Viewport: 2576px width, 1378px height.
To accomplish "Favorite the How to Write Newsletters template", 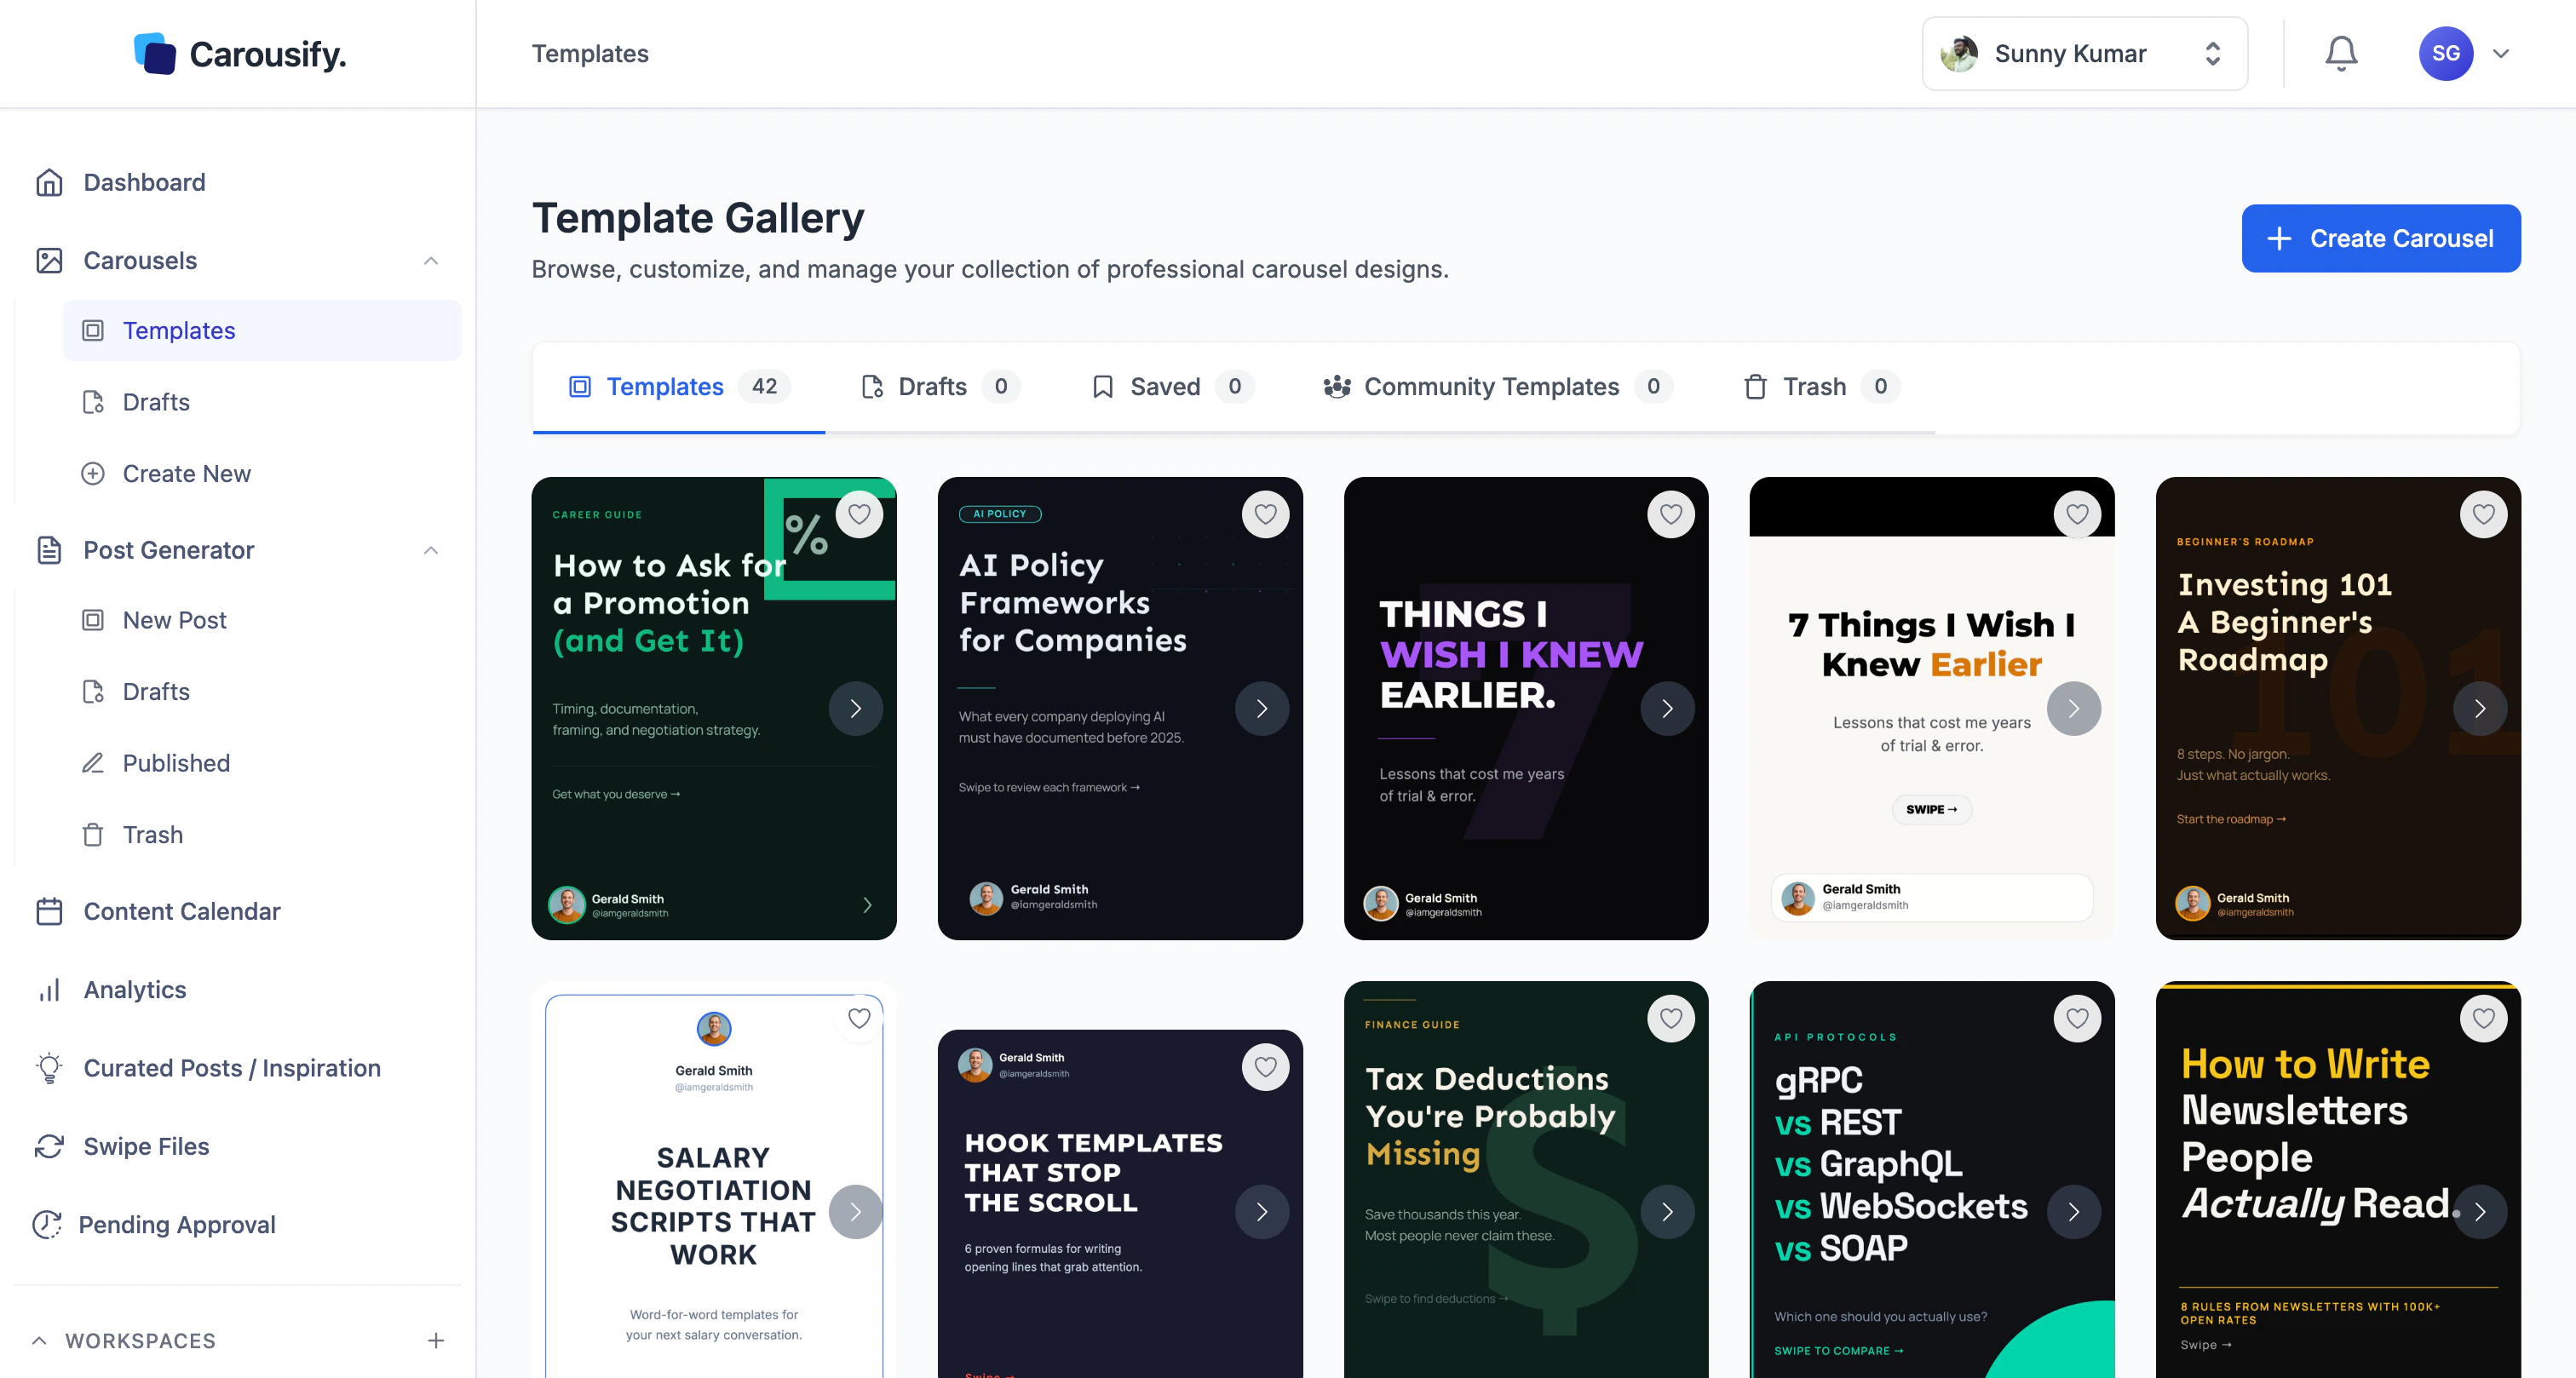I will pos(2483,1018).
